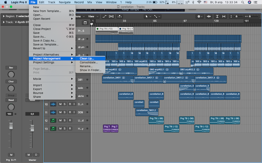Open the gear settings menu above the ruler
Image resolution: width=262 pixels, height=163 pixels.
(199, 16)
